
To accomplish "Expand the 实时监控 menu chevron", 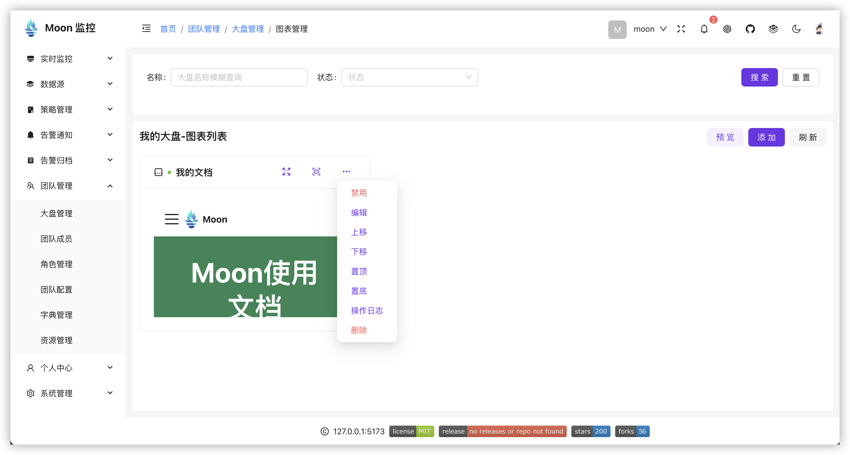I will 110,59.
